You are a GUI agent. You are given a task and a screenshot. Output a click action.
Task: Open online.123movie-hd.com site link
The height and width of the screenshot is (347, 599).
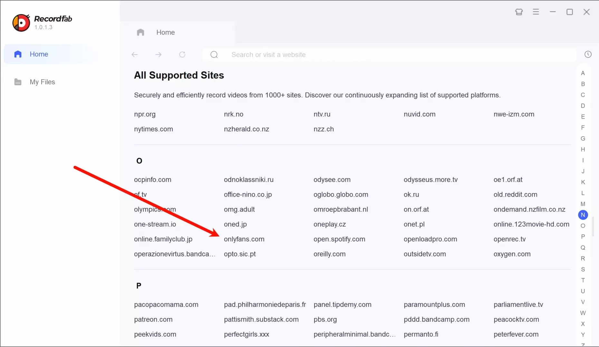531,224
